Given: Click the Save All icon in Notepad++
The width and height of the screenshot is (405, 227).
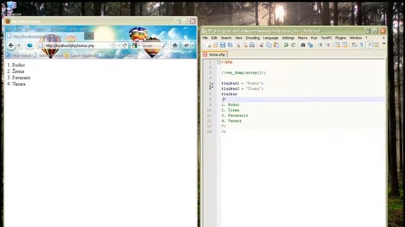Looking at the screenshot, I should pyautogui.click(x=230, y=45).
